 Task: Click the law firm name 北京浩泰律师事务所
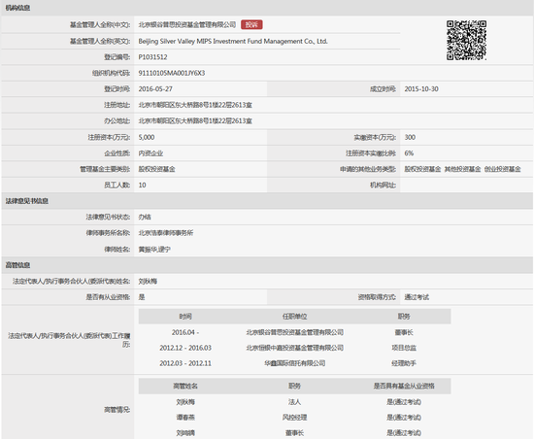click(x=166, y=233)
